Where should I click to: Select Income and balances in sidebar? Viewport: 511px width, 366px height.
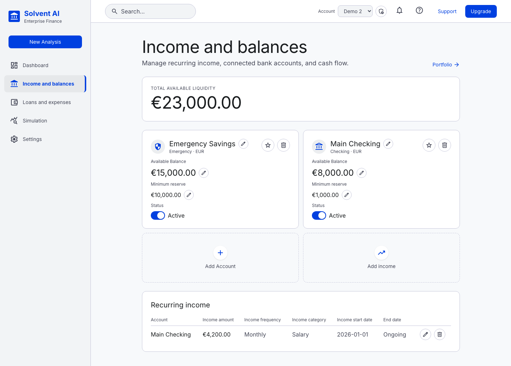45,84
